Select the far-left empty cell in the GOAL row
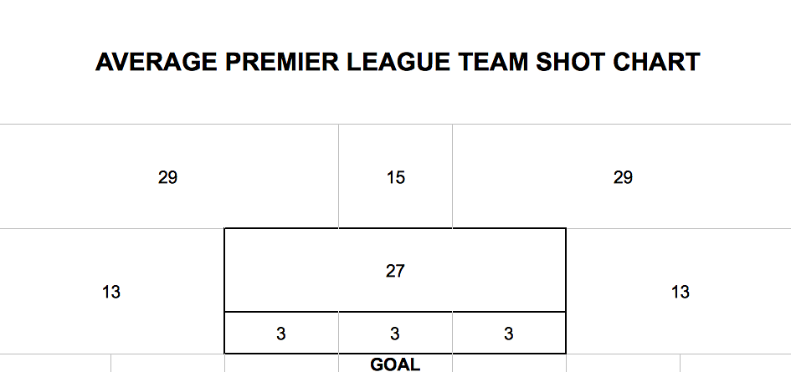The height and width of the screenshot is (372, 791). [x=55, y=364]
